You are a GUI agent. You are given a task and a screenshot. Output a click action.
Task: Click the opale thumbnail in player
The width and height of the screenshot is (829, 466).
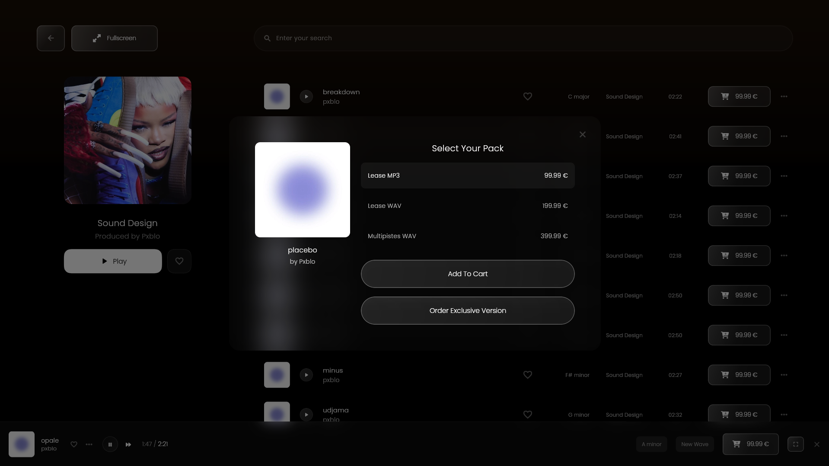pos(22,444)
